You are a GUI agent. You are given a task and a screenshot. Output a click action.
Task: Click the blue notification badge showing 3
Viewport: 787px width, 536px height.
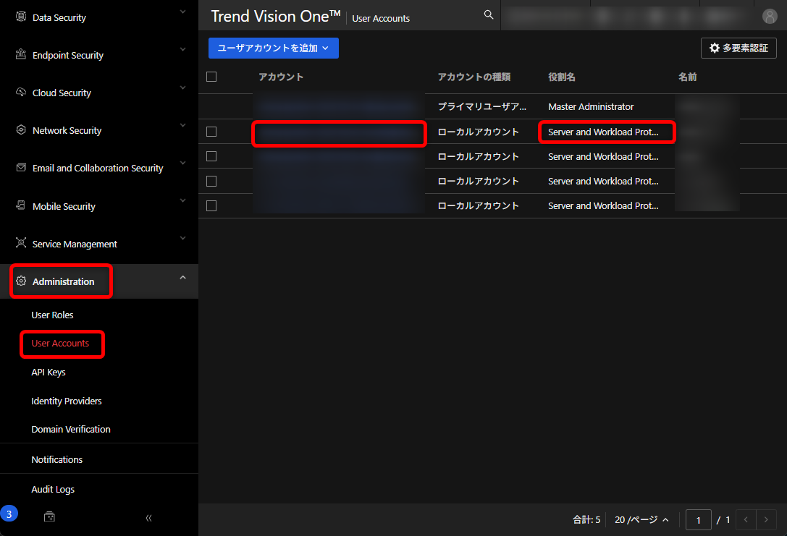click(x=9, y=514)
